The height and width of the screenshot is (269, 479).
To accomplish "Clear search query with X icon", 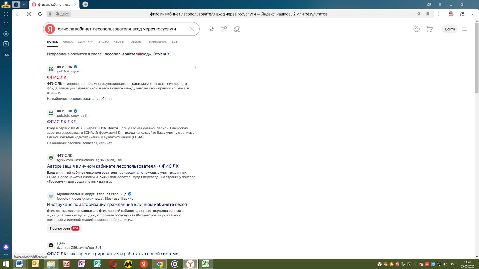I will [x=192, y=29].
